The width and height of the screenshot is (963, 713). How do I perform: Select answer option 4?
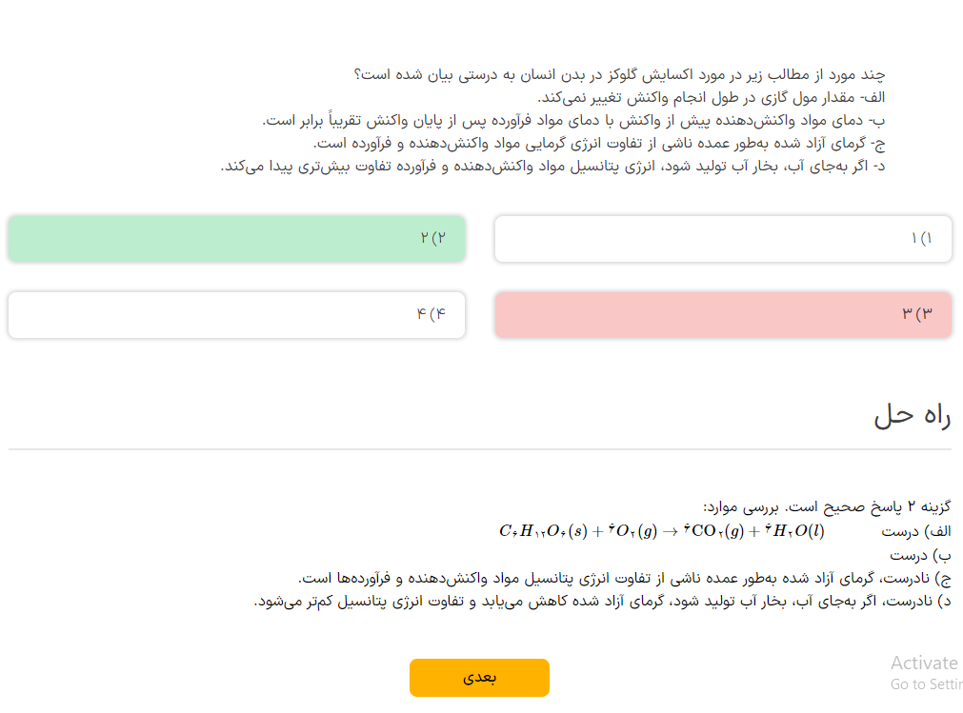tap(236, 314)
